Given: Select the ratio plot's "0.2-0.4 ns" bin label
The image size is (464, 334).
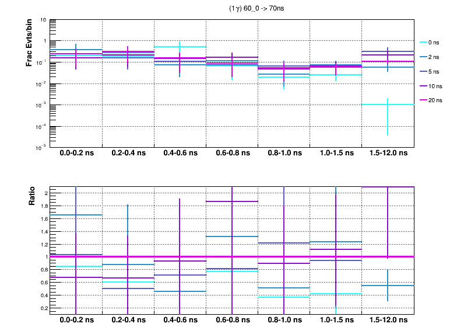Looking at the screenshot, I should point(128,321).
